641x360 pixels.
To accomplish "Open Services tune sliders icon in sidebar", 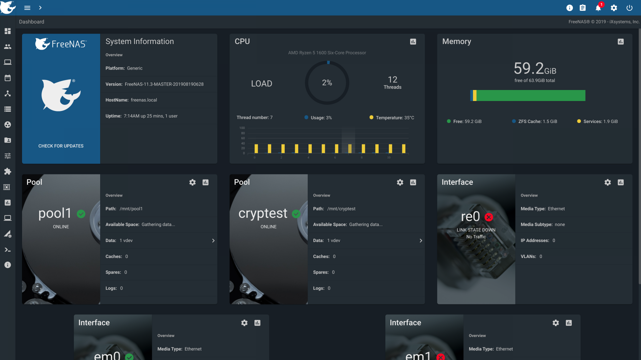I will 8,156.
